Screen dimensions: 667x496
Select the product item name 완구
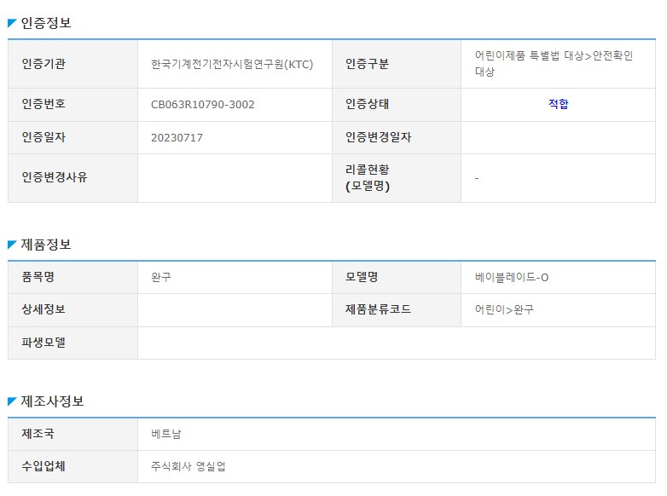(x=161, y=278)
